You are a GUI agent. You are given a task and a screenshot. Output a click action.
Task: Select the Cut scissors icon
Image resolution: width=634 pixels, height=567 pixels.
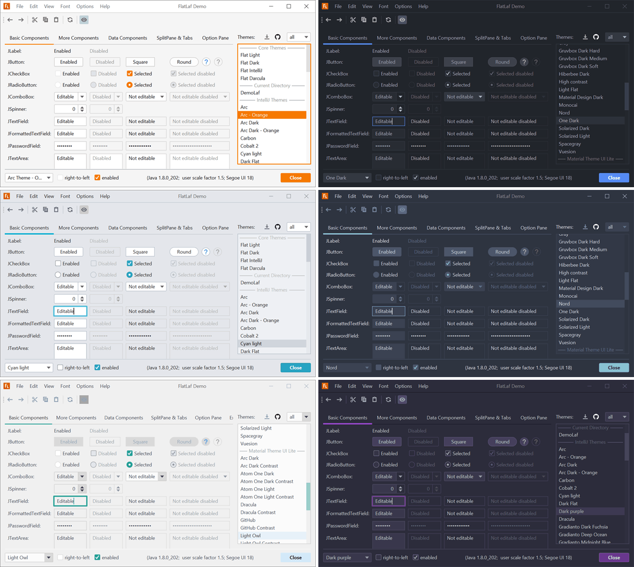[x=33, y=20]
